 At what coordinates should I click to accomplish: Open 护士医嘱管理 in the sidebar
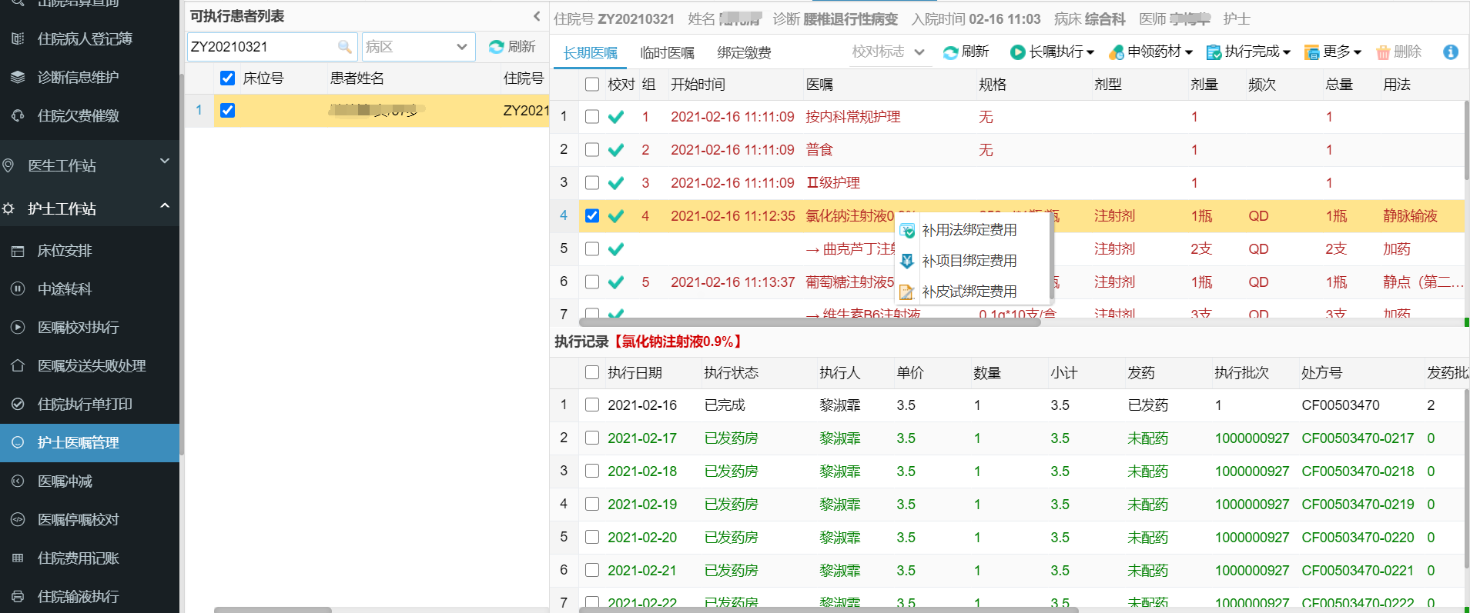pos(89,443)
